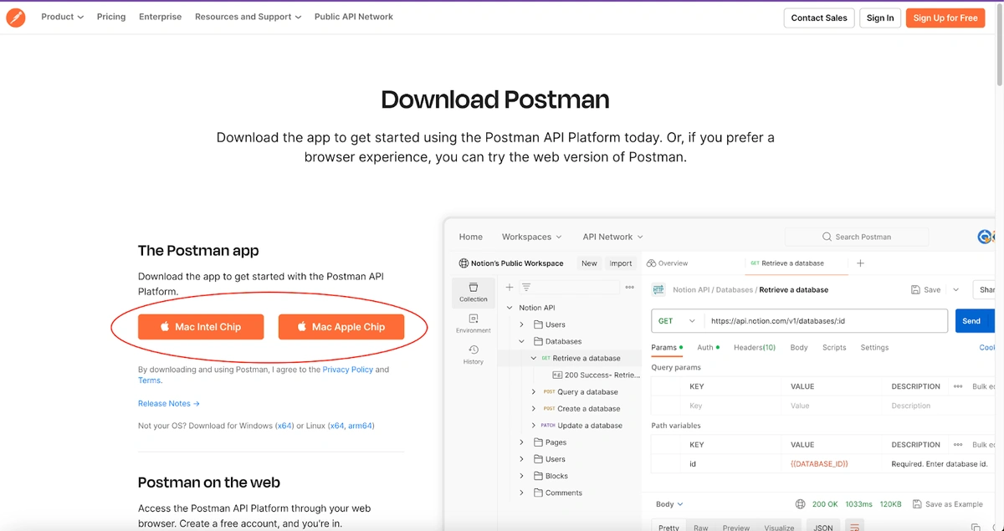Expand the Pages folder
Viewport: 1004px width, 531px height.
(522, 442)
